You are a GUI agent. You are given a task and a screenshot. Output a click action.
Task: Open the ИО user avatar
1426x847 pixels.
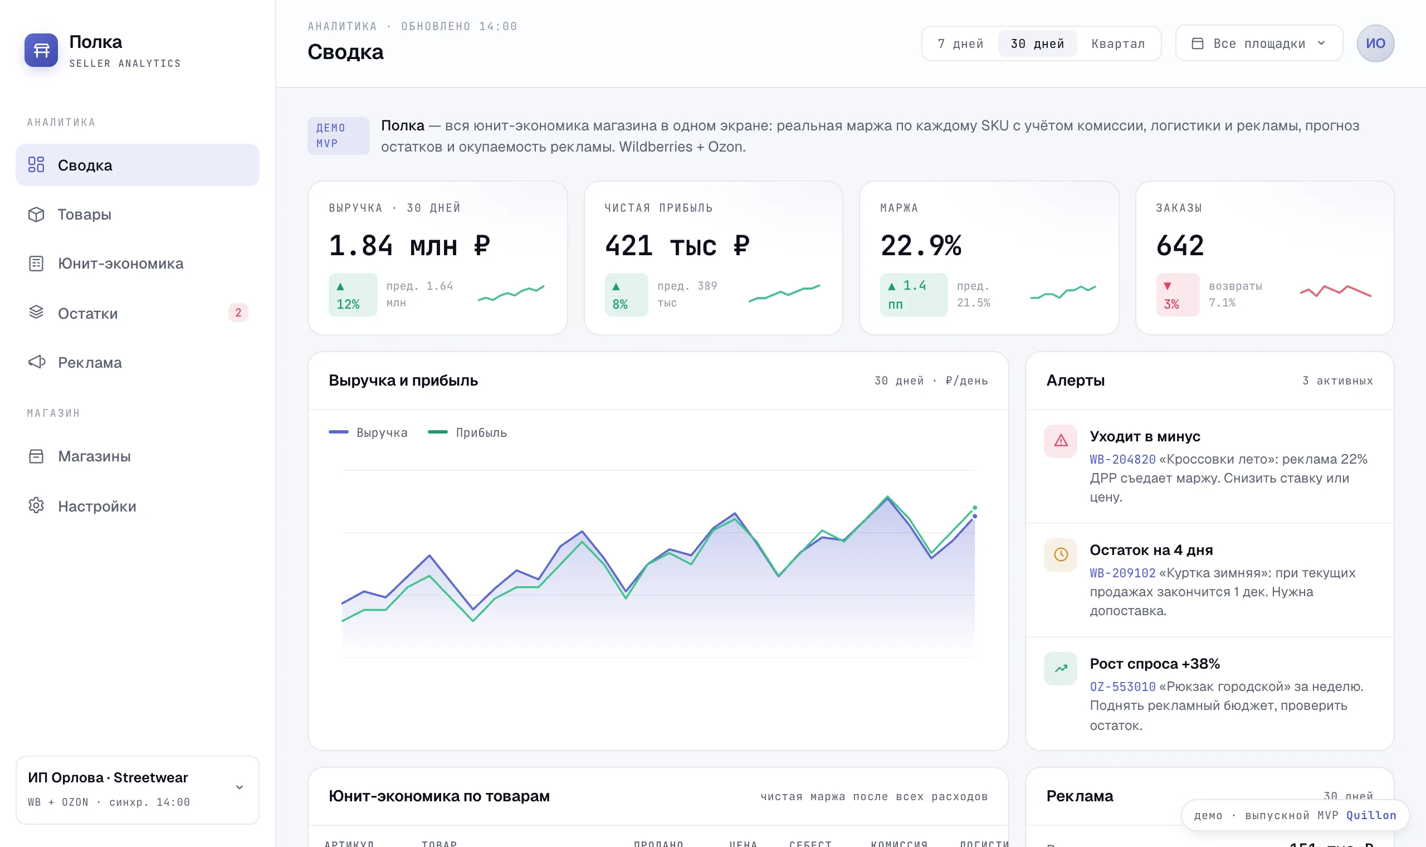tap(1375, 43)
